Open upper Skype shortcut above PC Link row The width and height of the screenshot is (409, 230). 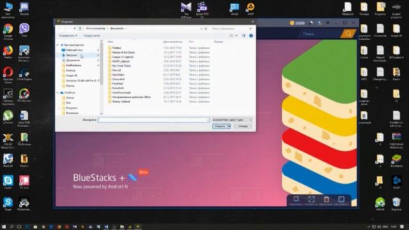(8, 182)
